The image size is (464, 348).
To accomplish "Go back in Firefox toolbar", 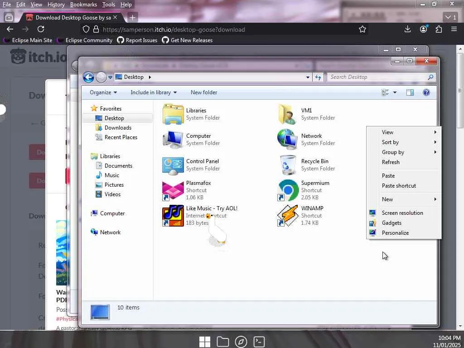I will coord(10,29).
